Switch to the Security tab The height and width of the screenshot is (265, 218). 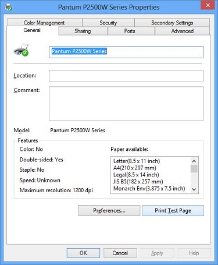108,23
